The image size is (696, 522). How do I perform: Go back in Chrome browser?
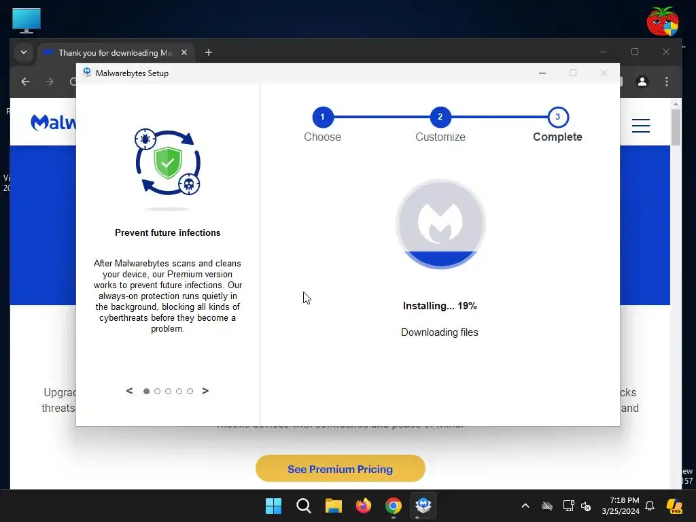tap(25, 82)
